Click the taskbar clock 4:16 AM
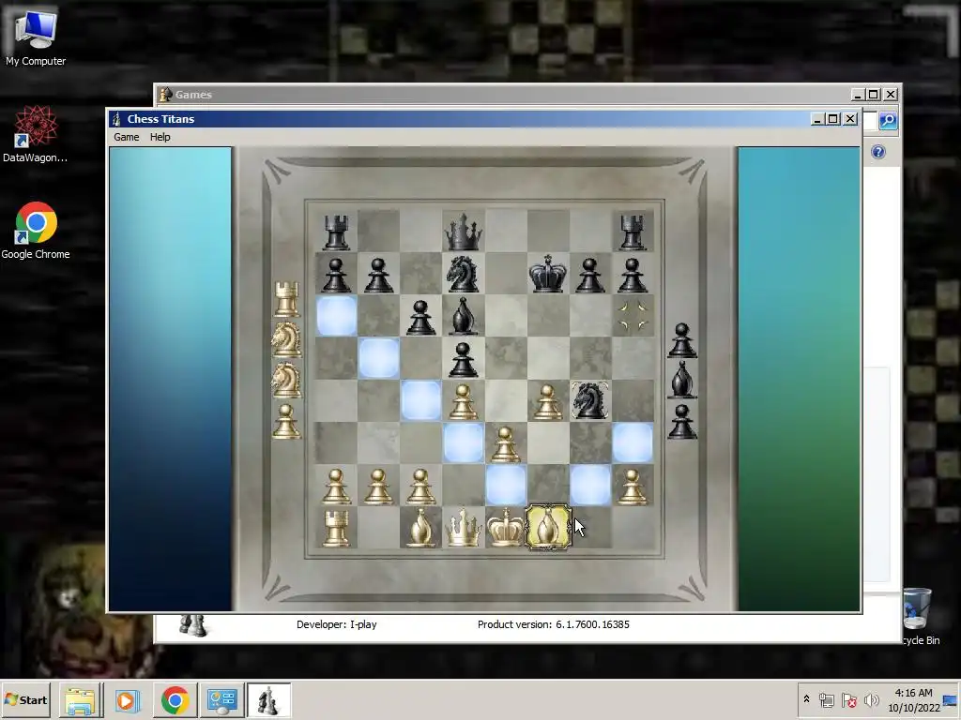 (x=913, y=693)
